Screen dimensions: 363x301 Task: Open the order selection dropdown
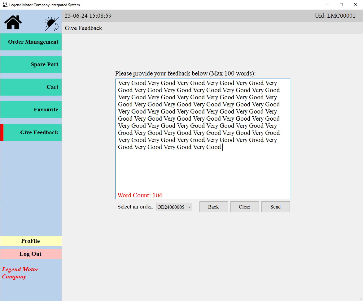(174, 207)
